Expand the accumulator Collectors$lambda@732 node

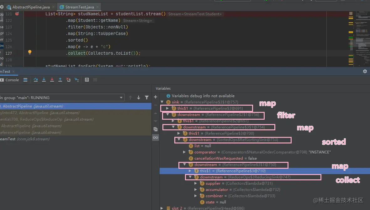[196, 190]
